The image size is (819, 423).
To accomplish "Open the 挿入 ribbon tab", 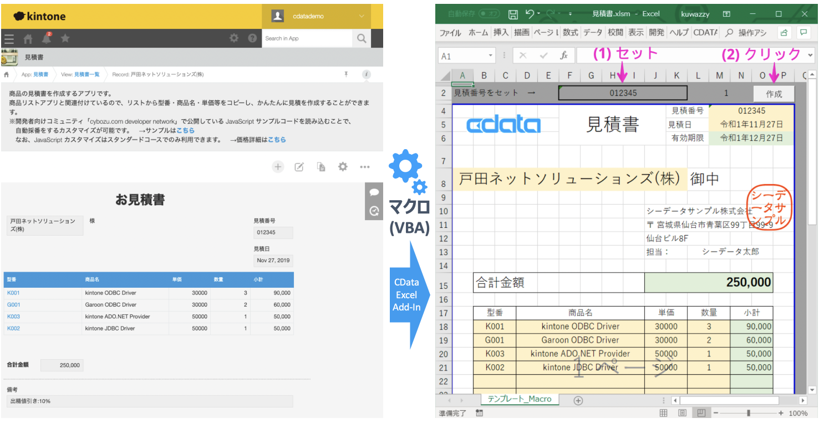I will [x=501, y=33].
